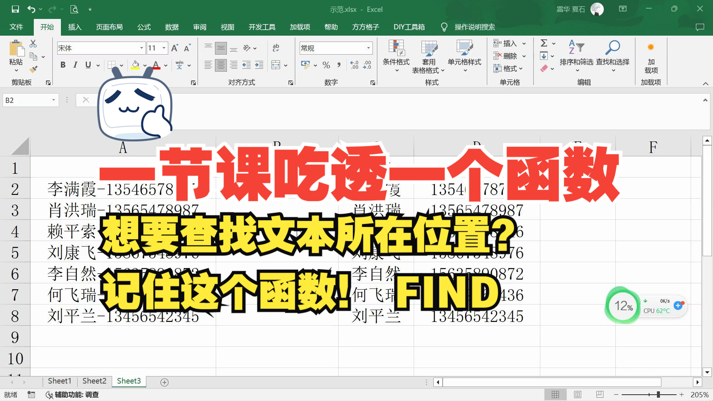Click the Merge and Center icon
The height and width of the screenshot is (401, 713).
(x=276, y=65)
